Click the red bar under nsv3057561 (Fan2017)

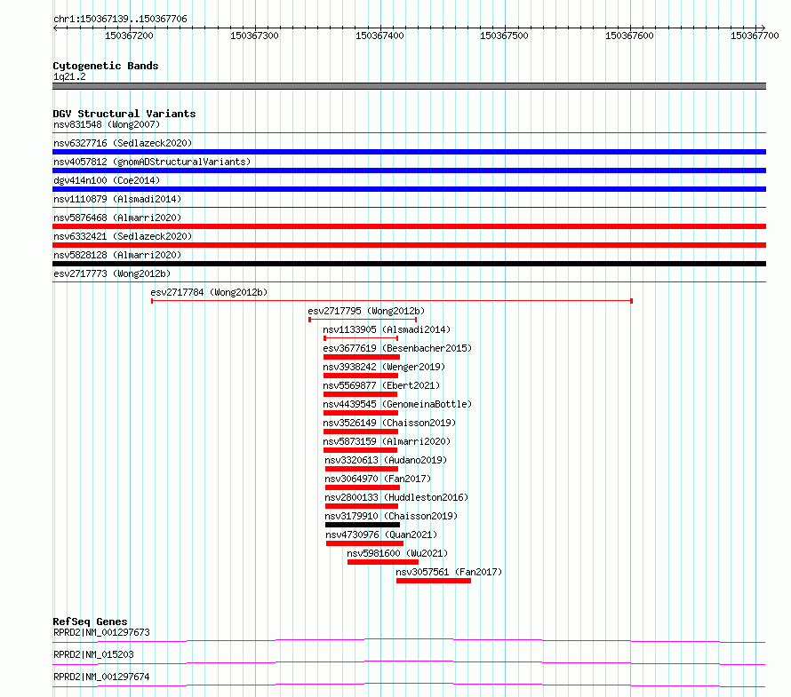(x=434, y=581)
